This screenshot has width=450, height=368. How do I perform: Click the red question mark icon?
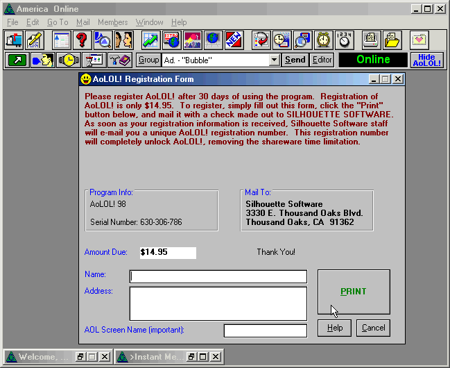click(x=82, y=40)
